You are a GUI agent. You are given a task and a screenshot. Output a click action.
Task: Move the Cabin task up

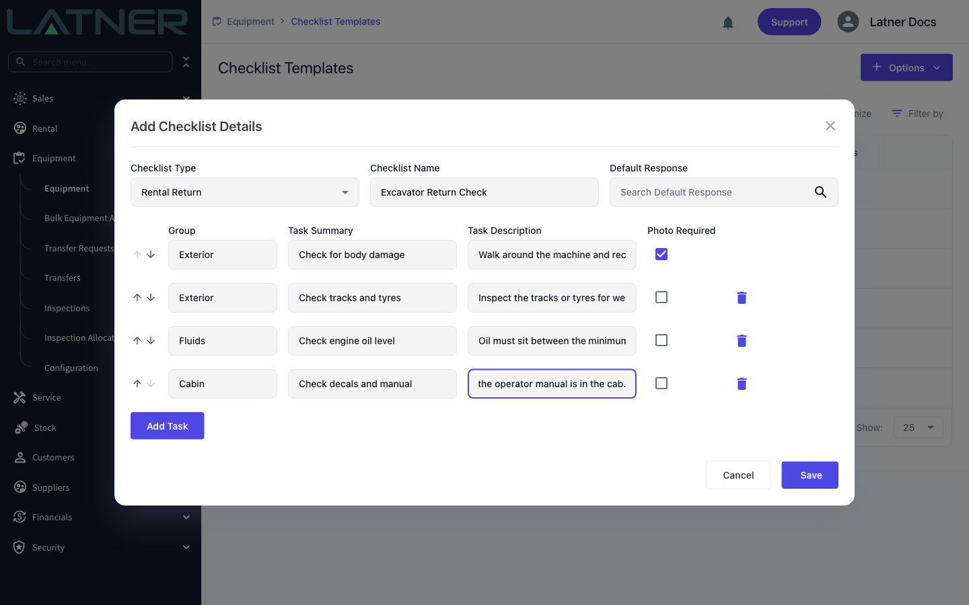tap(137, 384)
